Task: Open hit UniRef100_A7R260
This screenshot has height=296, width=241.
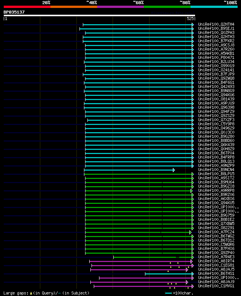Action: pos(216,49)
